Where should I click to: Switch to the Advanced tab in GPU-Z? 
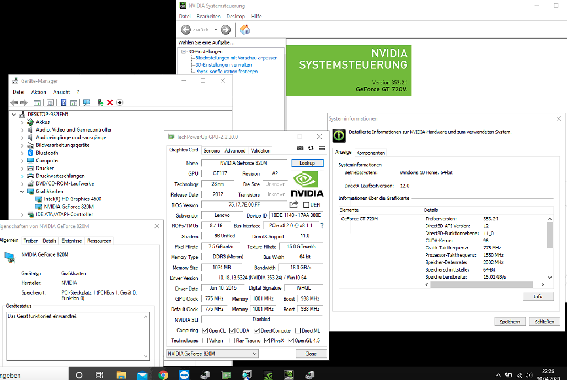pyautogui.click(x=235, y=151)
